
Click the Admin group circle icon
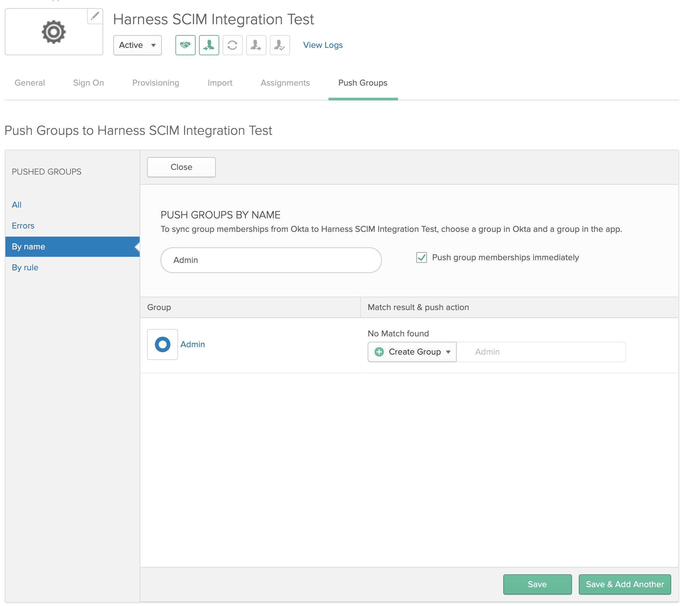pyautogui.click(x=163, y=344)
